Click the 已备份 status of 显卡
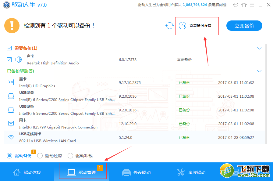 [184, 82]
